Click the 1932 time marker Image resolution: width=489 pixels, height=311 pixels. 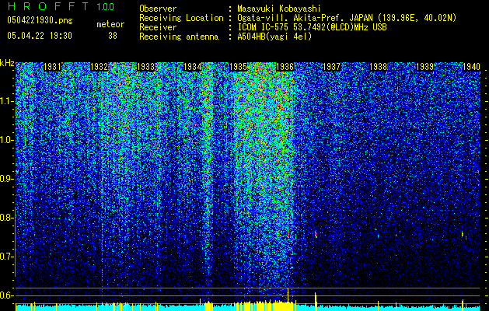[99, 67]
